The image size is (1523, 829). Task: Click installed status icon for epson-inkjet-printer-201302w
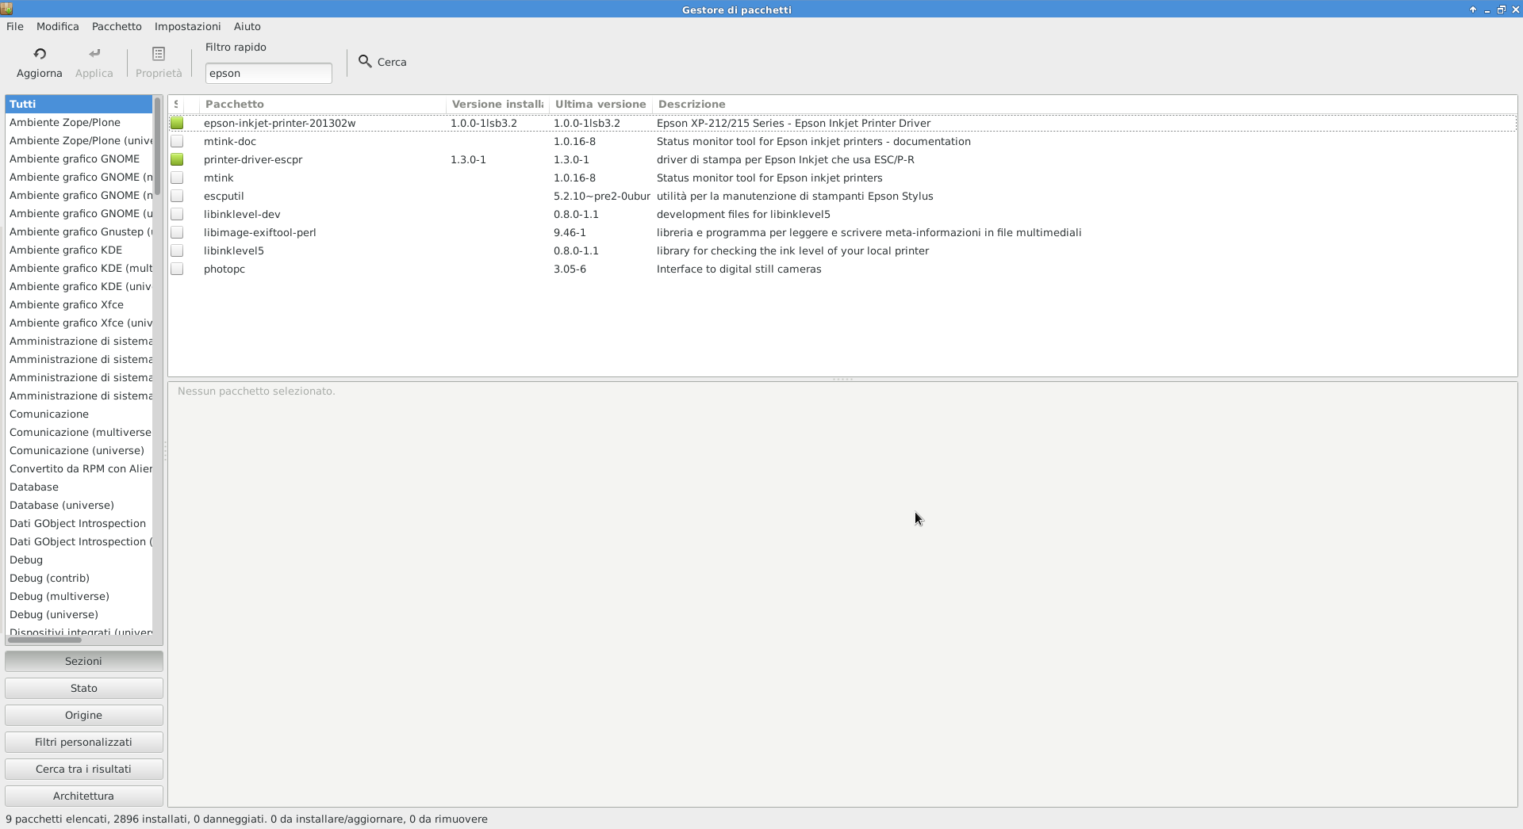(x=177, y=123)
